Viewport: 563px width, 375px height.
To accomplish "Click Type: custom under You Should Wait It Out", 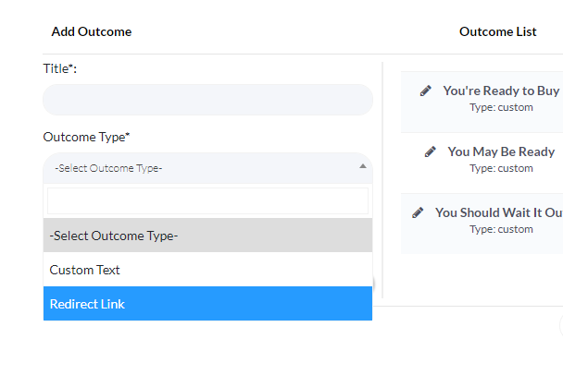I will click(x=501, y=229).
